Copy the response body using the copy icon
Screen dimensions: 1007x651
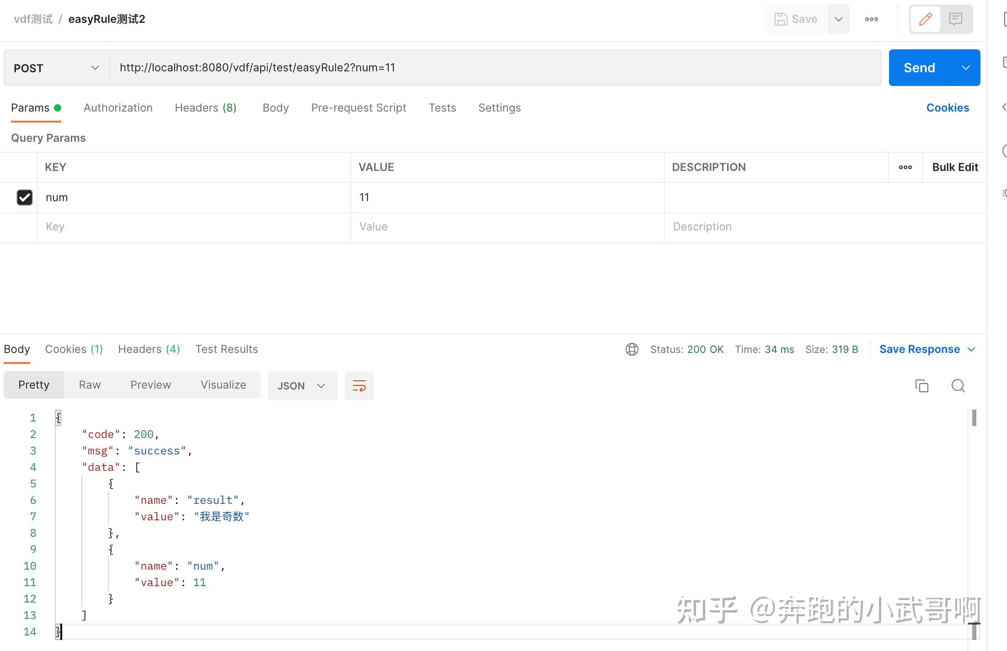(x=922, y=385)
